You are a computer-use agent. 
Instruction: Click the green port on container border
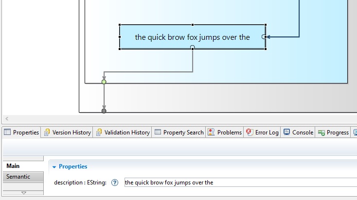104,82
